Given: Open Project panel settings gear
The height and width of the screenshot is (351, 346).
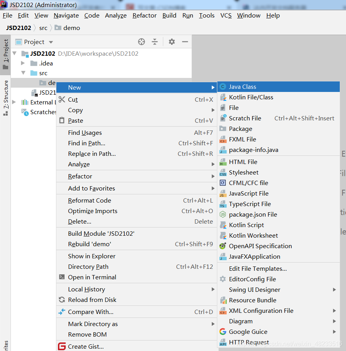Looking at the screenshot, I should click(171, 42).
